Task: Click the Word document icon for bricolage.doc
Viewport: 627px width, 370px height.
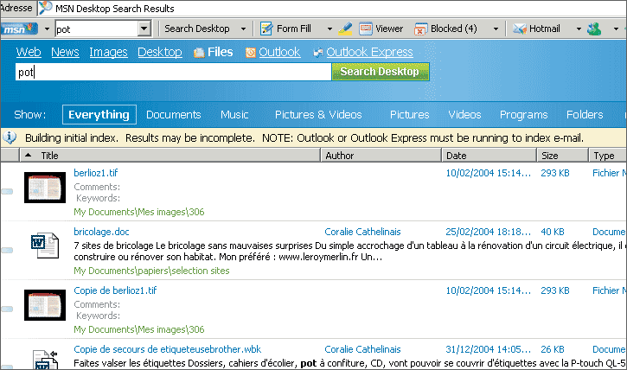Action: pyautogui.click(x=45, y=245)
